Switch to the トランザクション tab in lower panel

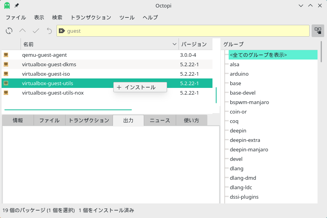pos(89,120)
